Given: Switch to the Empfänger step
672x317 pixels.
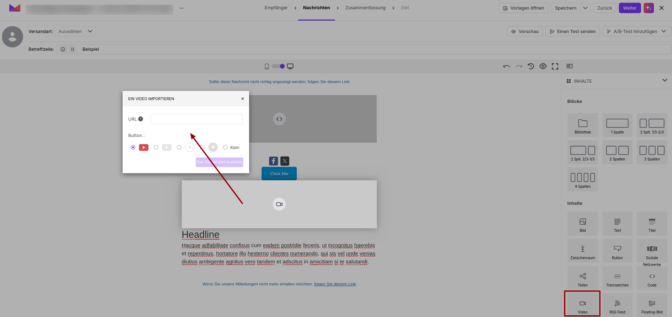Looking at the screenshot, I should click(x=276, y=8).
